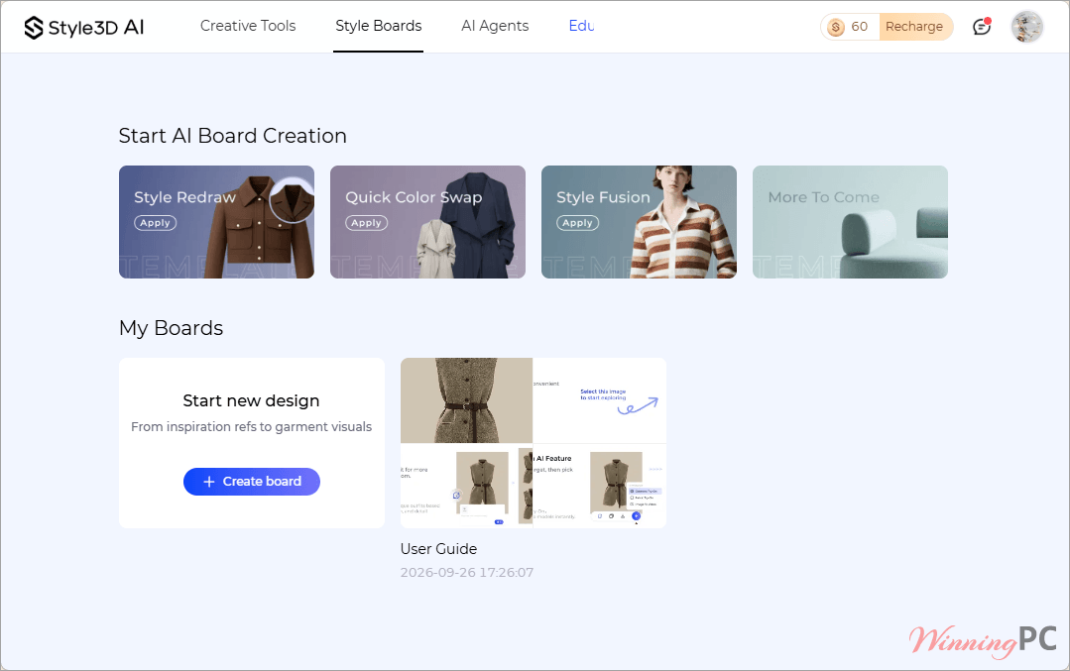Apply the Quick Color Swap template

pos(367,223)
